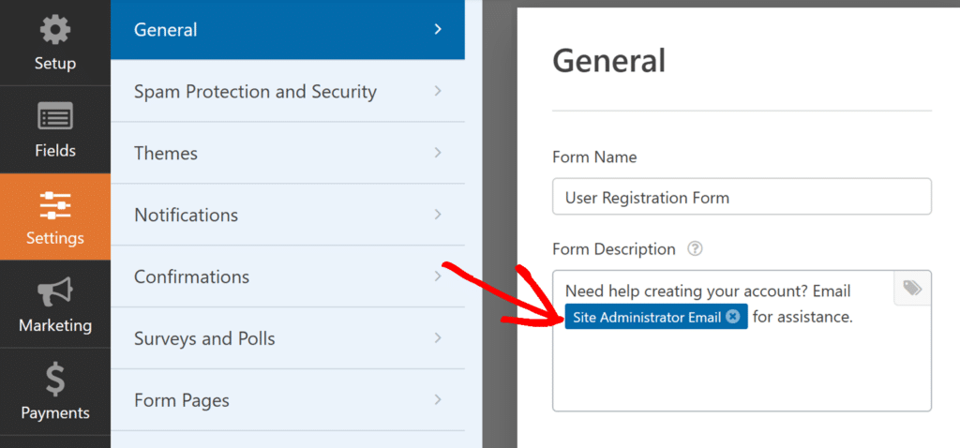Viewport: 960px width, 448px height.
Task: Select the Settings sliders icon
Action: (54, 205)
